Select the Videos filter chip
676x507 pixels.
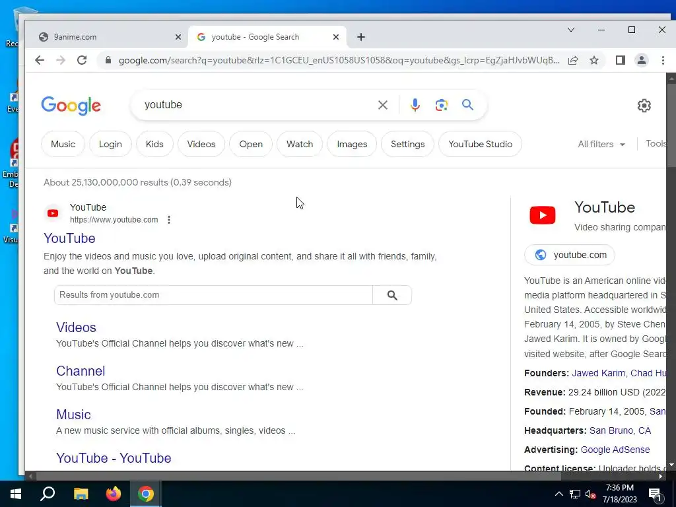(x=201, y=144)
